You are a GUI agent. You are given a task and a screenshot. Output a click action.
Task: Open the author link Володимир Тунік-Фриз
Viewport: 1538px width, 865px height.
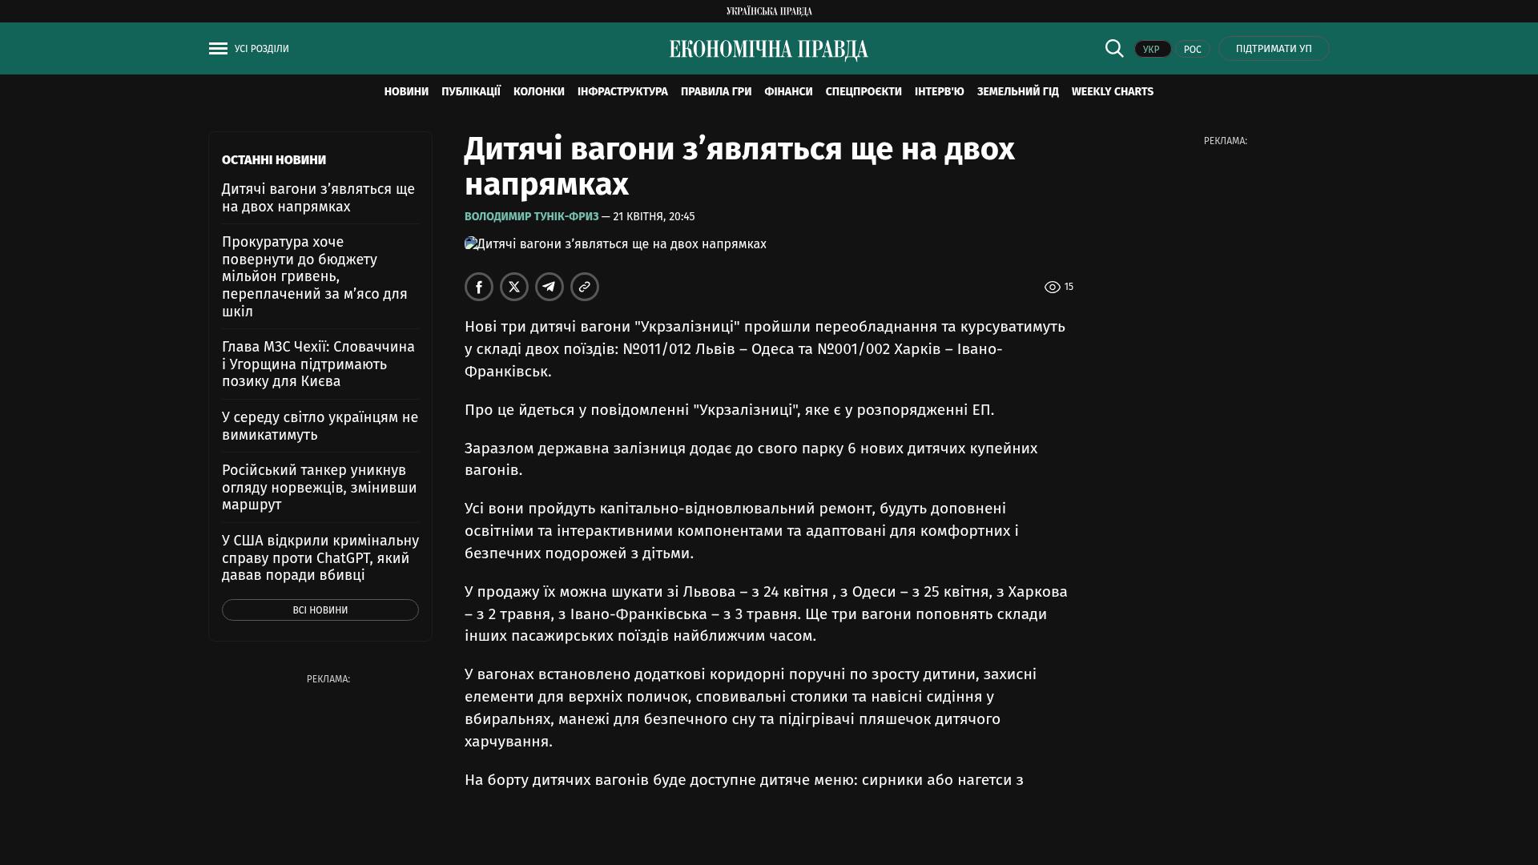(531, 217)
